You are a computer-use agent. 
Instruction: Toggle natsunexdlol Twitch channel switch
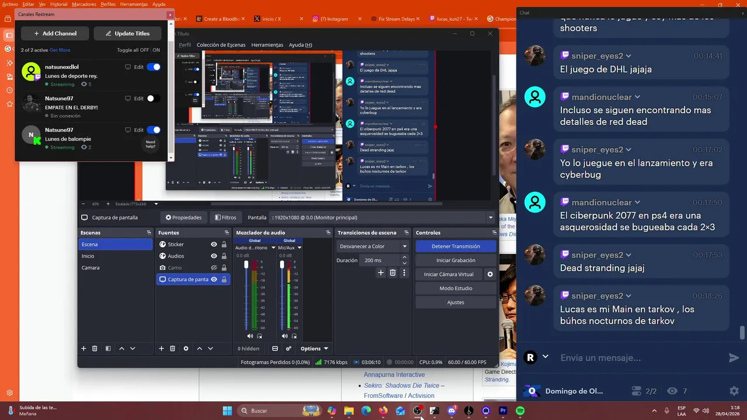point(153,67)
